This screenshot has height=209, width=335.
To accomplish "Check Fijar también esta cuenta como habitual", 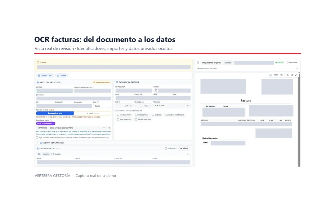I will (37, 137).
